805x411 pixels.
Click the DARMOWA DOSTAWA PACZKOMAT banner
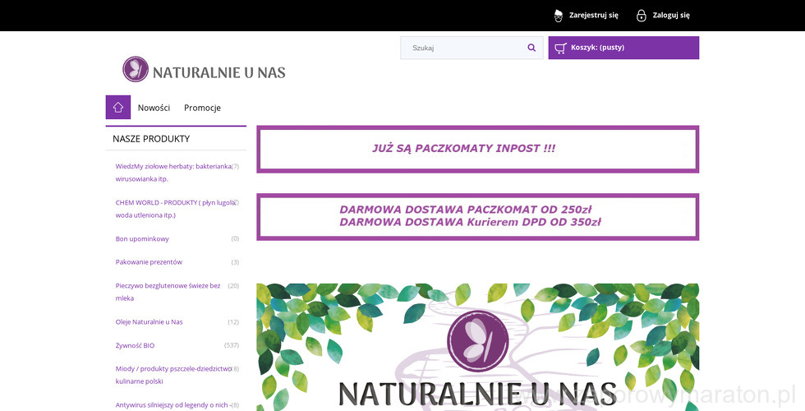(477, 217)
